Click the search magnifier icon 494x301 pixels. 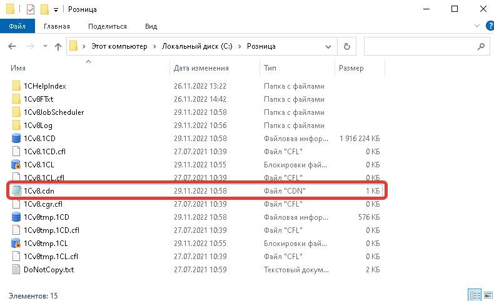(481, 47)
